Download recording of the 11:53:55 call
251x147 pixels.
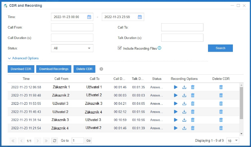point(184,103)
